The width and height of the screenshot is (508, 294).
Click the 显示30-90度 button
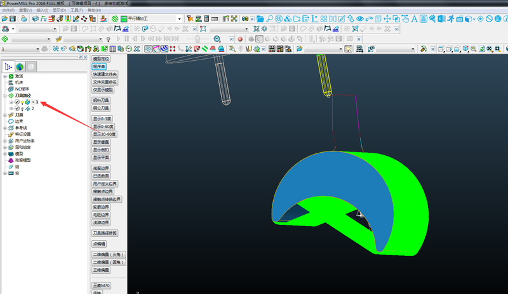click(x=104, y=134)
